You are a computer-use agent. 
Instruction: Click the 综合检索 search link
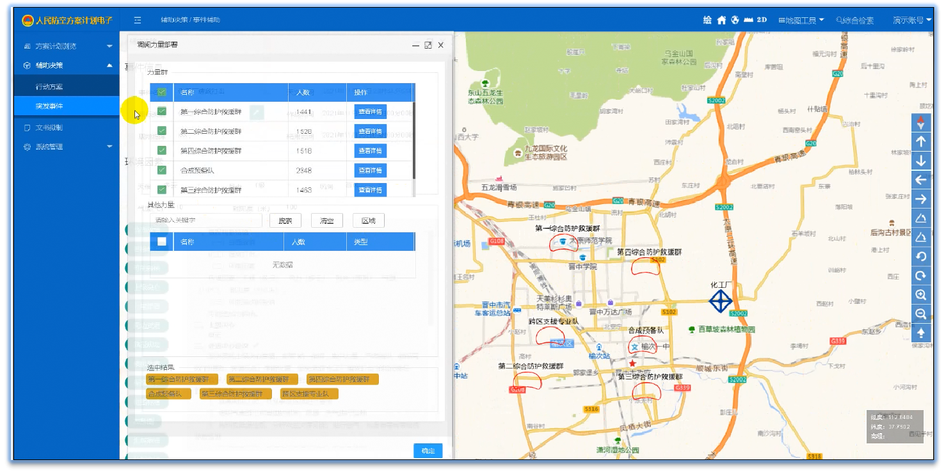pyautogui.click(x=855, y=20)
